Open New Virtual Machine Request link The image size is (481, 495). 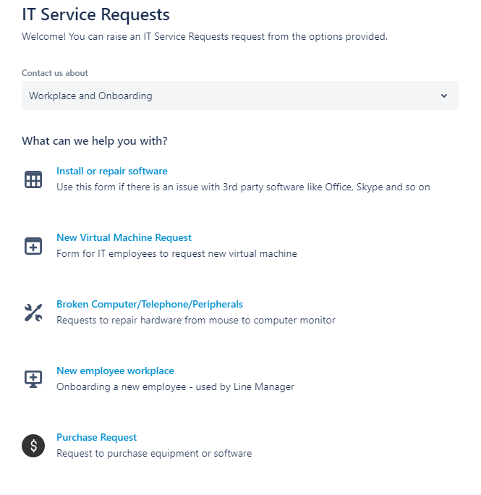124,237
